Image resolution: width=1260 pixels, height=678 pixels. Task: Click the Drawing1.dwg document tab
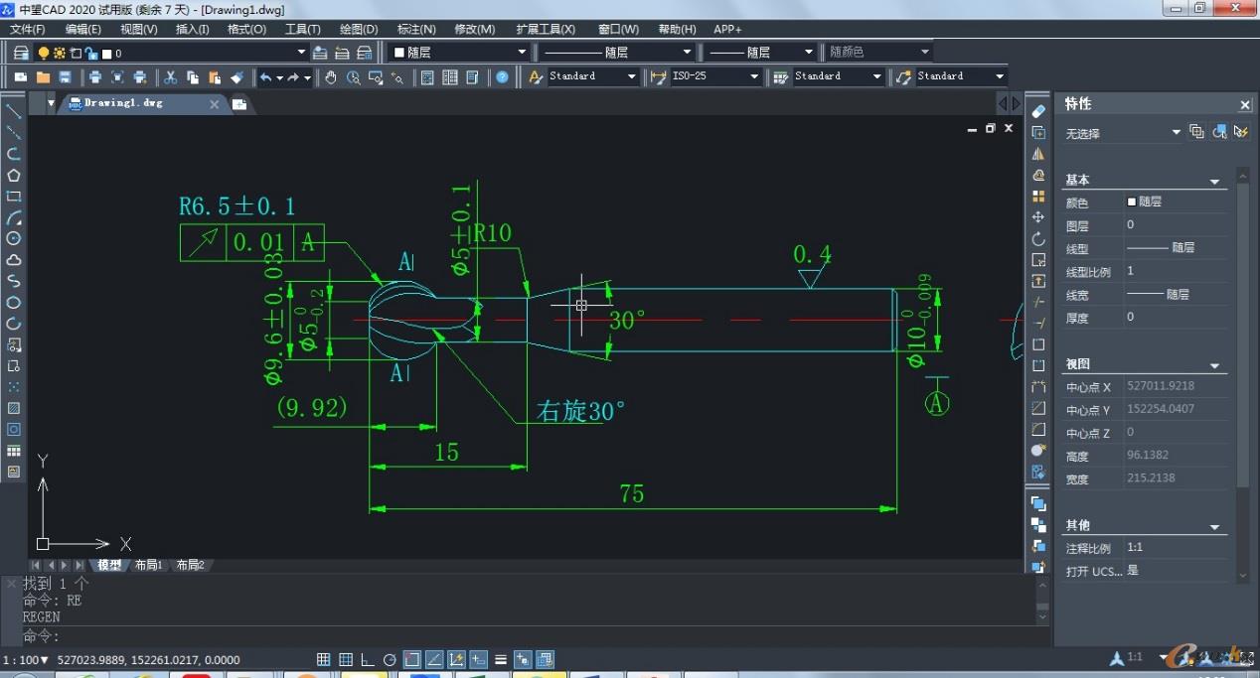pyautogui.click(x=121, y=102)
